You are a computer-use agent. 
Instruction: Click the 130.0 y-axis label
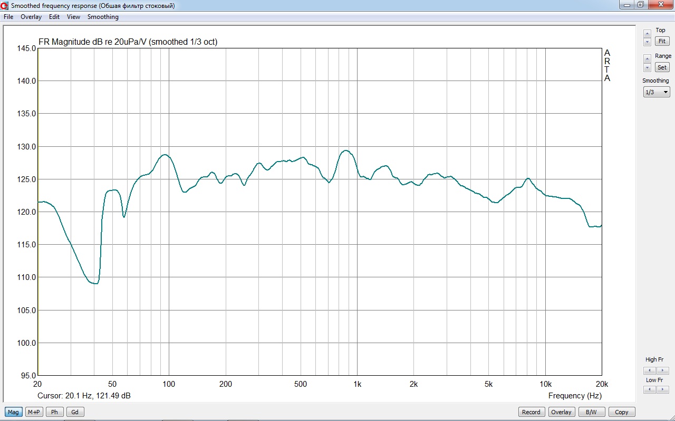26,147
